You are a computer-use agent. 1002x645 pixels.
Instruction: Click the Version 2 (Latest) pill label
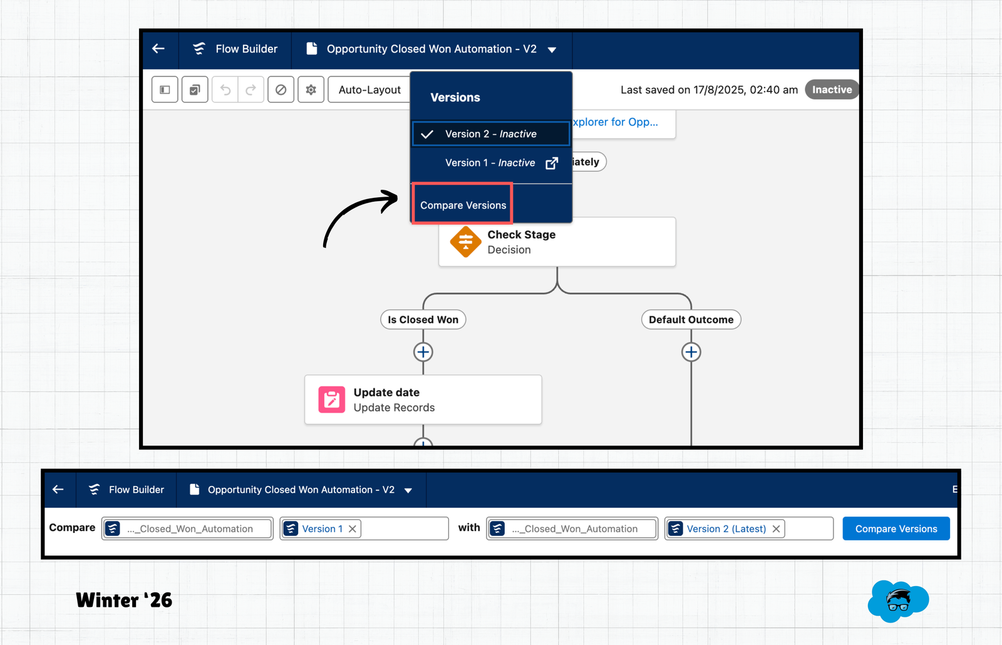(x=726, y=529)
